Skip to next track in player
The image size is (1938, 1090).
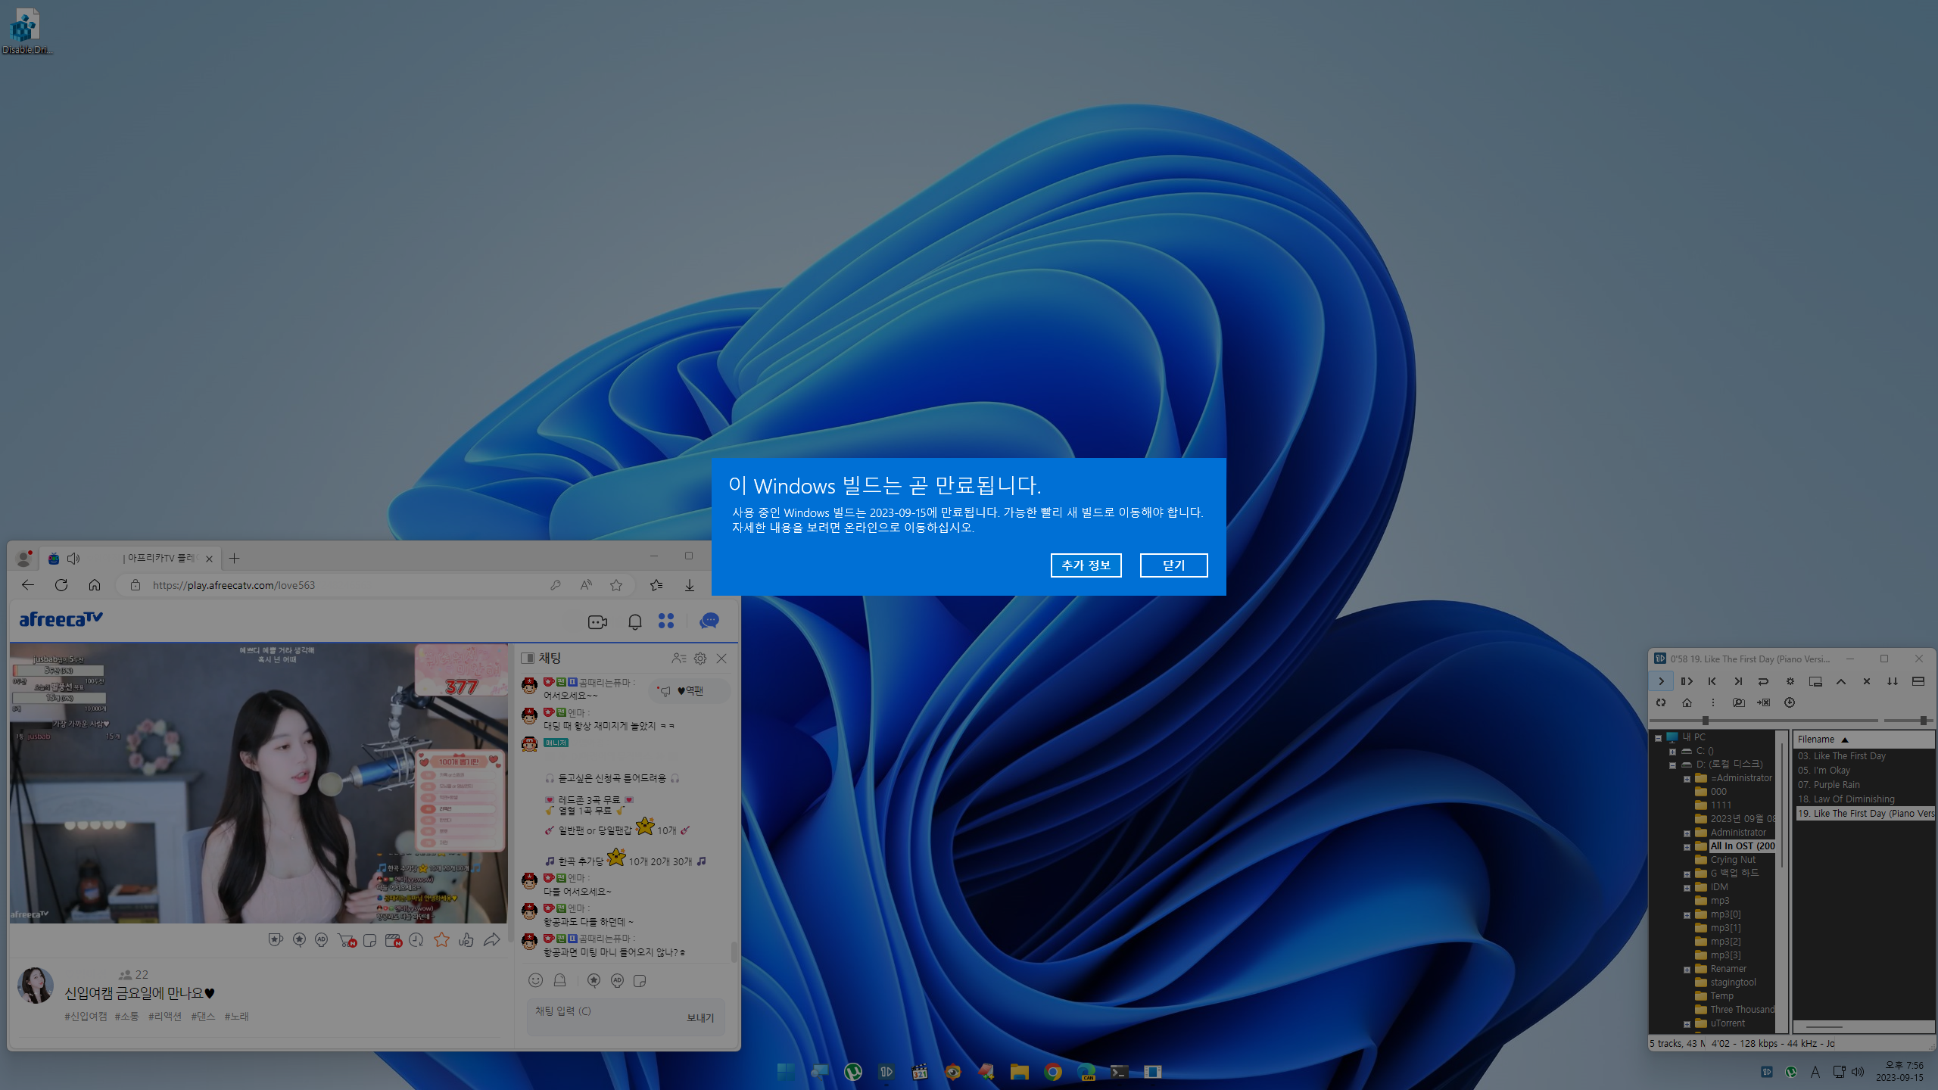coord(1738,681)
